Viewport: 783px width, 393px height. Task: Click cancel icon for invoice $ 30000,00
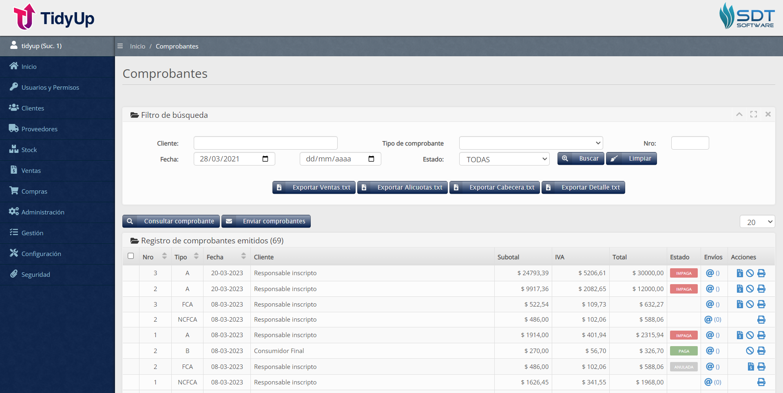750,273
